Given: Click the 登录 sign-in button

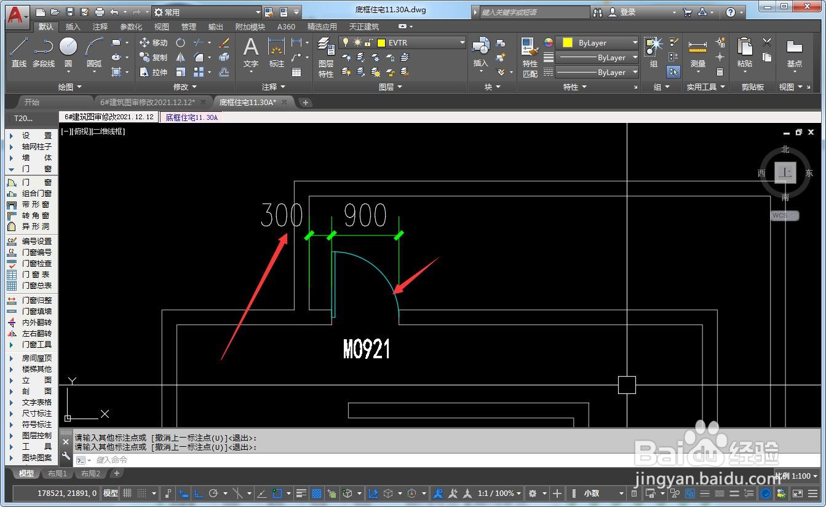Looking at the screenshot, I should click(621, 12).
